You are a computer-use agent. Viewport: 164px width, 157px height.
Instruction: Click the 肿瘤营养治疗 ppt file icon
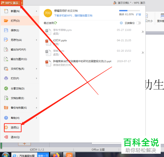click(48, 63)
